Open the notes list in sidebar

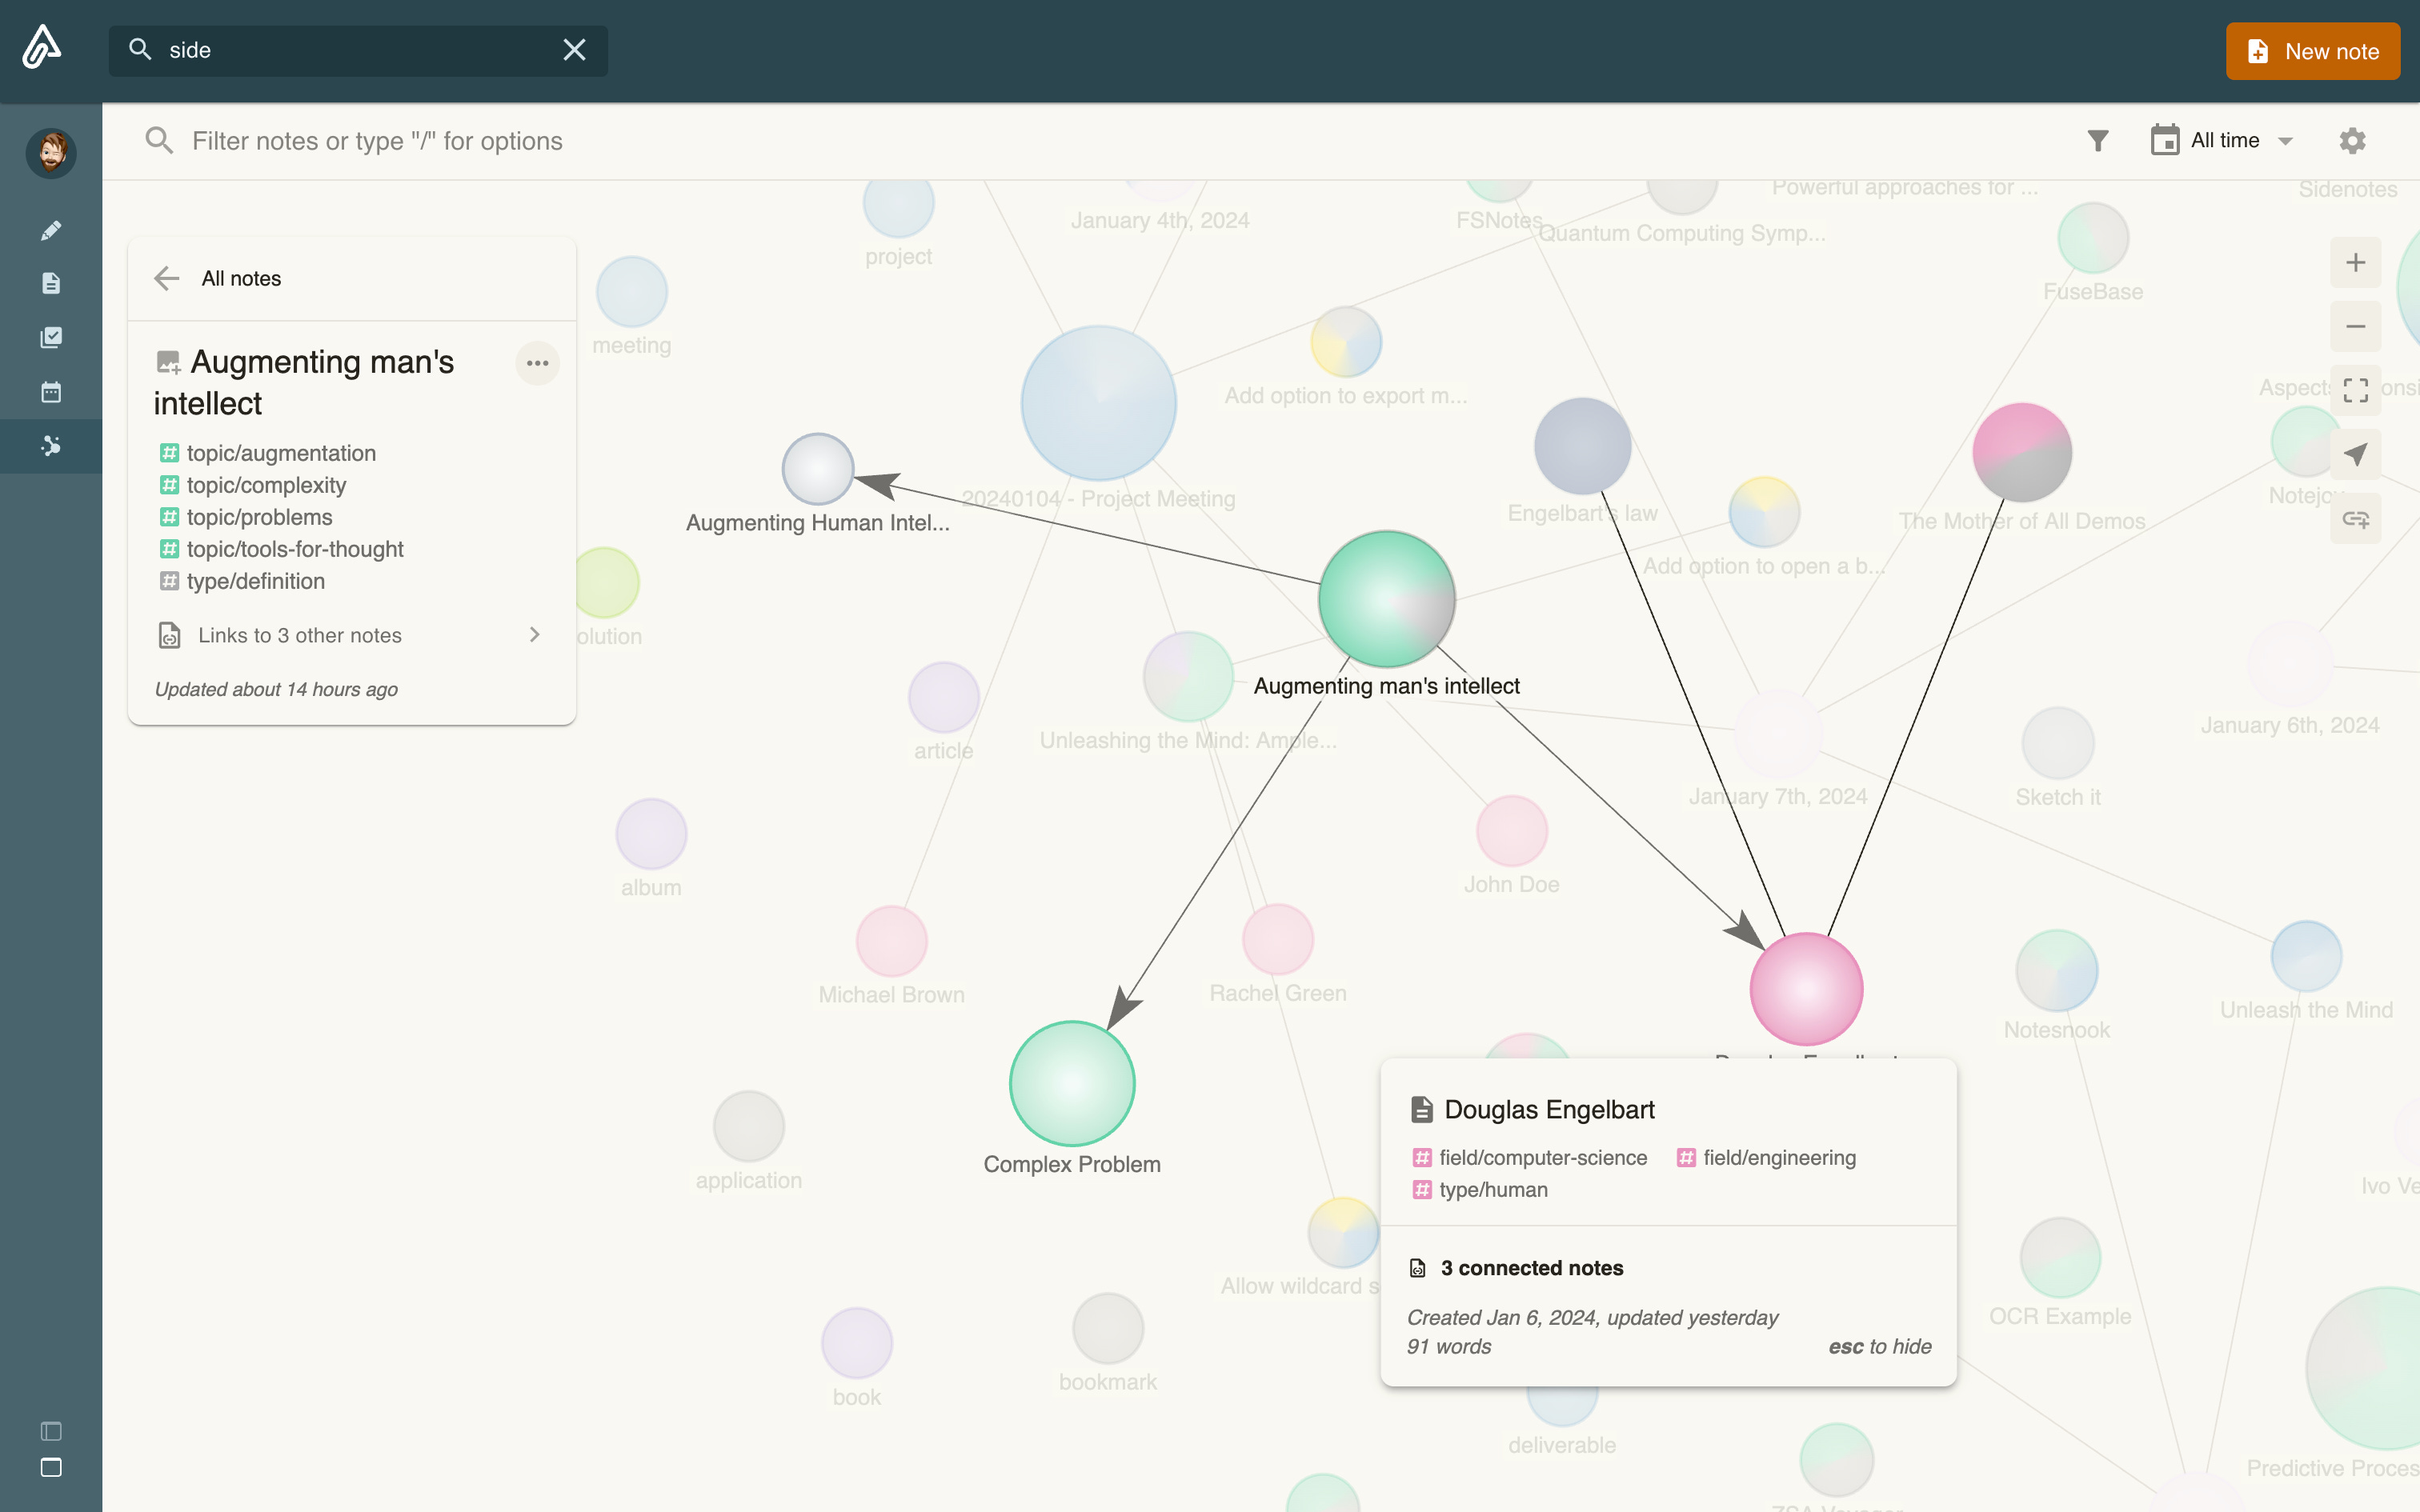(51, 284)
